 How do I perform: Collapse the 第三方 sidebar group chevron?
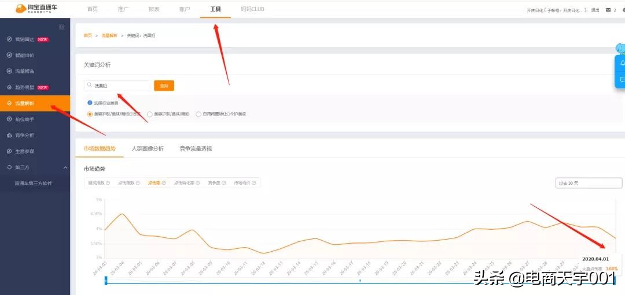point(65,168)
